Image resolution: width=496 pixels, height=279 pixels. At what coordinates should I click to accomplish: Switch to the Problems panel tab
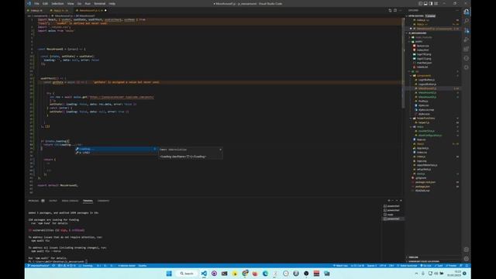(36, 201)
